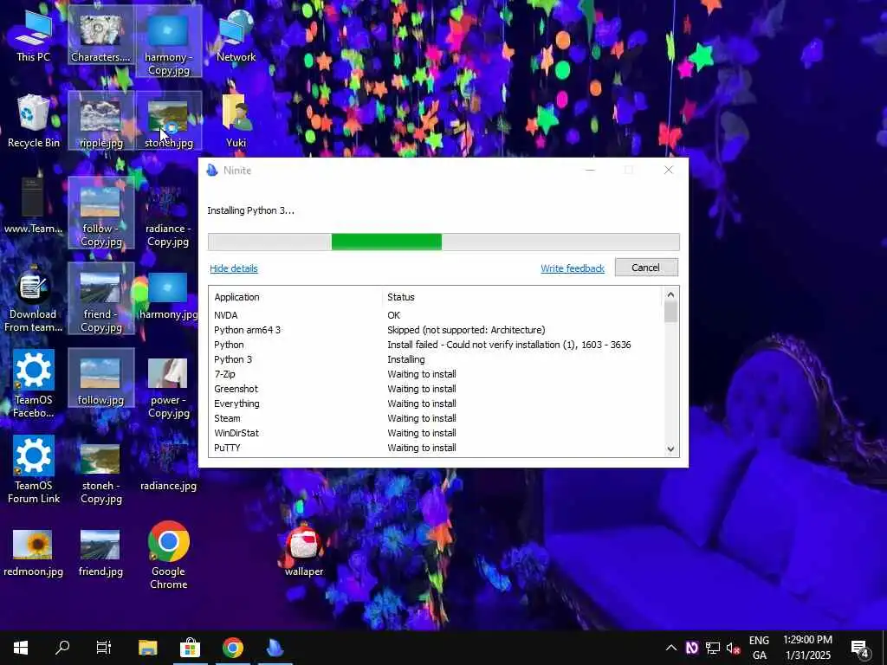
Task: Click Ninite logo in title bar
Action: (x=212, y=171)
